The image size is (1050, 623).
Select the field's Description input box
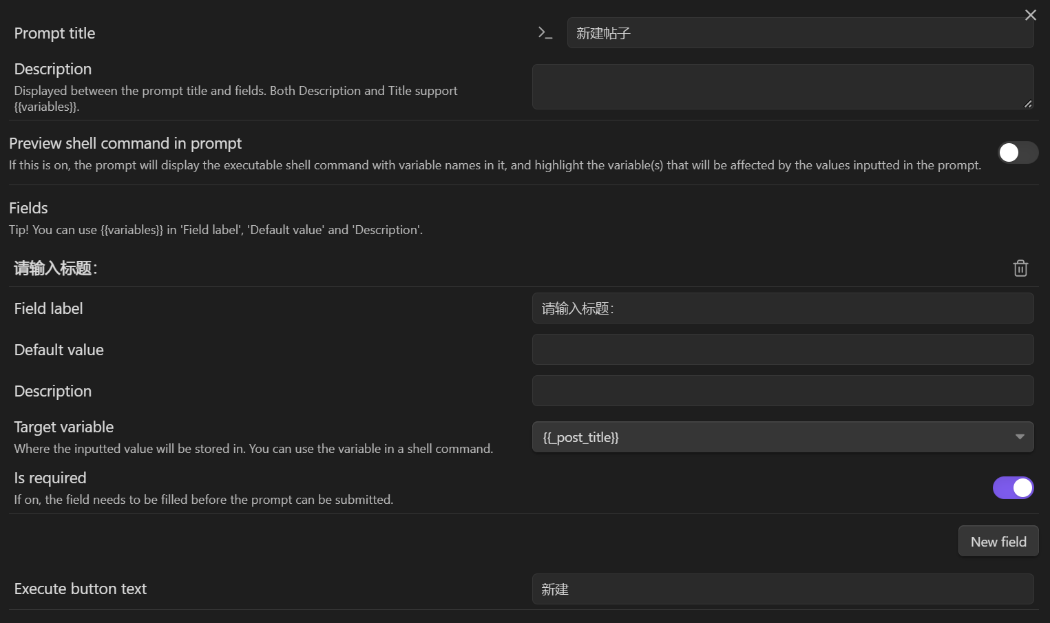click(x=782, y=391)
